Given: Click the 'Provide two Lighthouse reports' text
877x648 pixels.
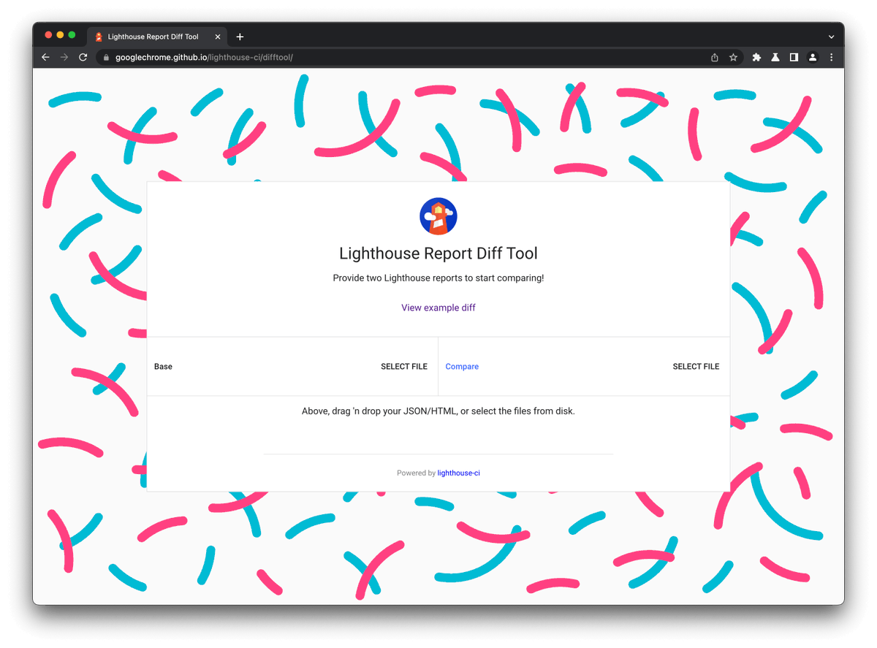Looking at the screenshot, I should click(438, 278).
